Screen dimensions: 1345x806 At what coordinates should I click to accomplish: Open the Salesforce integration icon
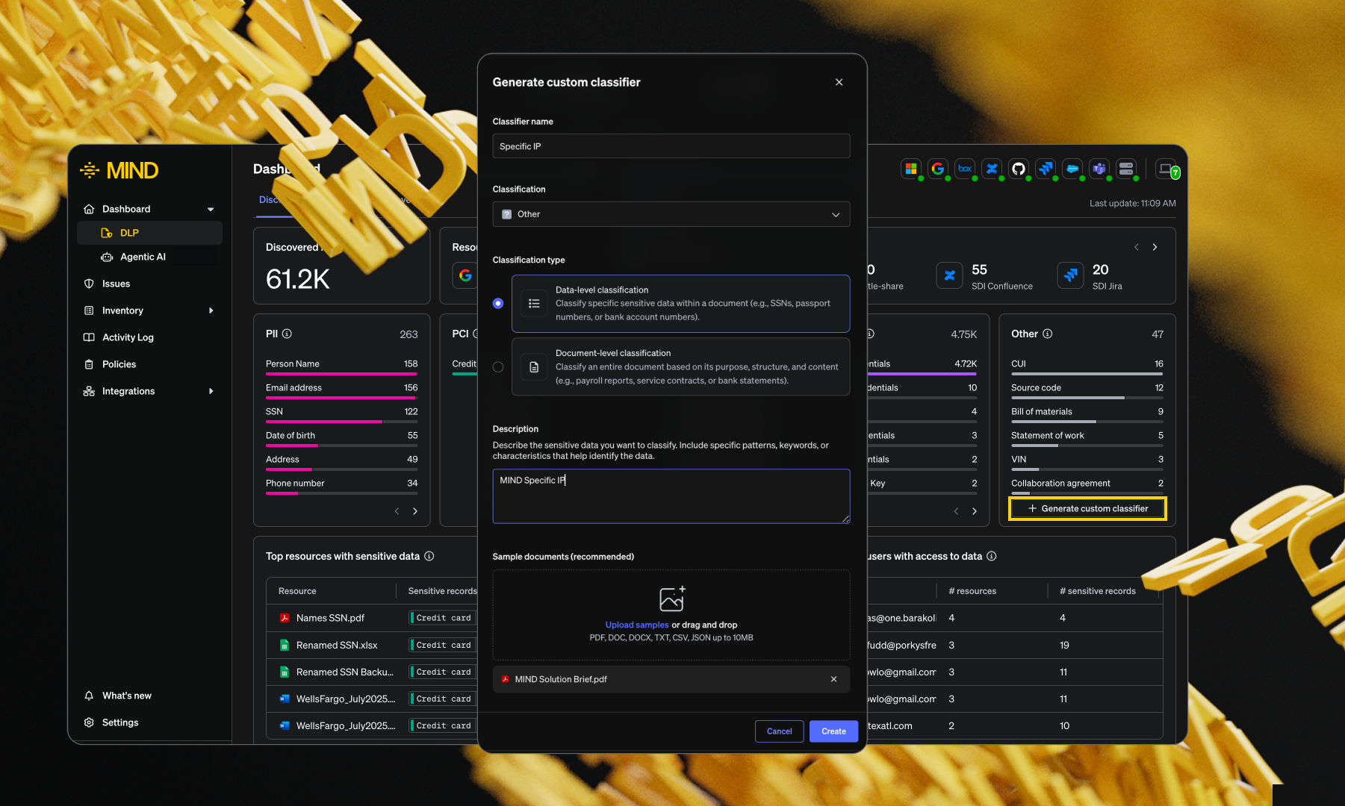(1072, 169)
